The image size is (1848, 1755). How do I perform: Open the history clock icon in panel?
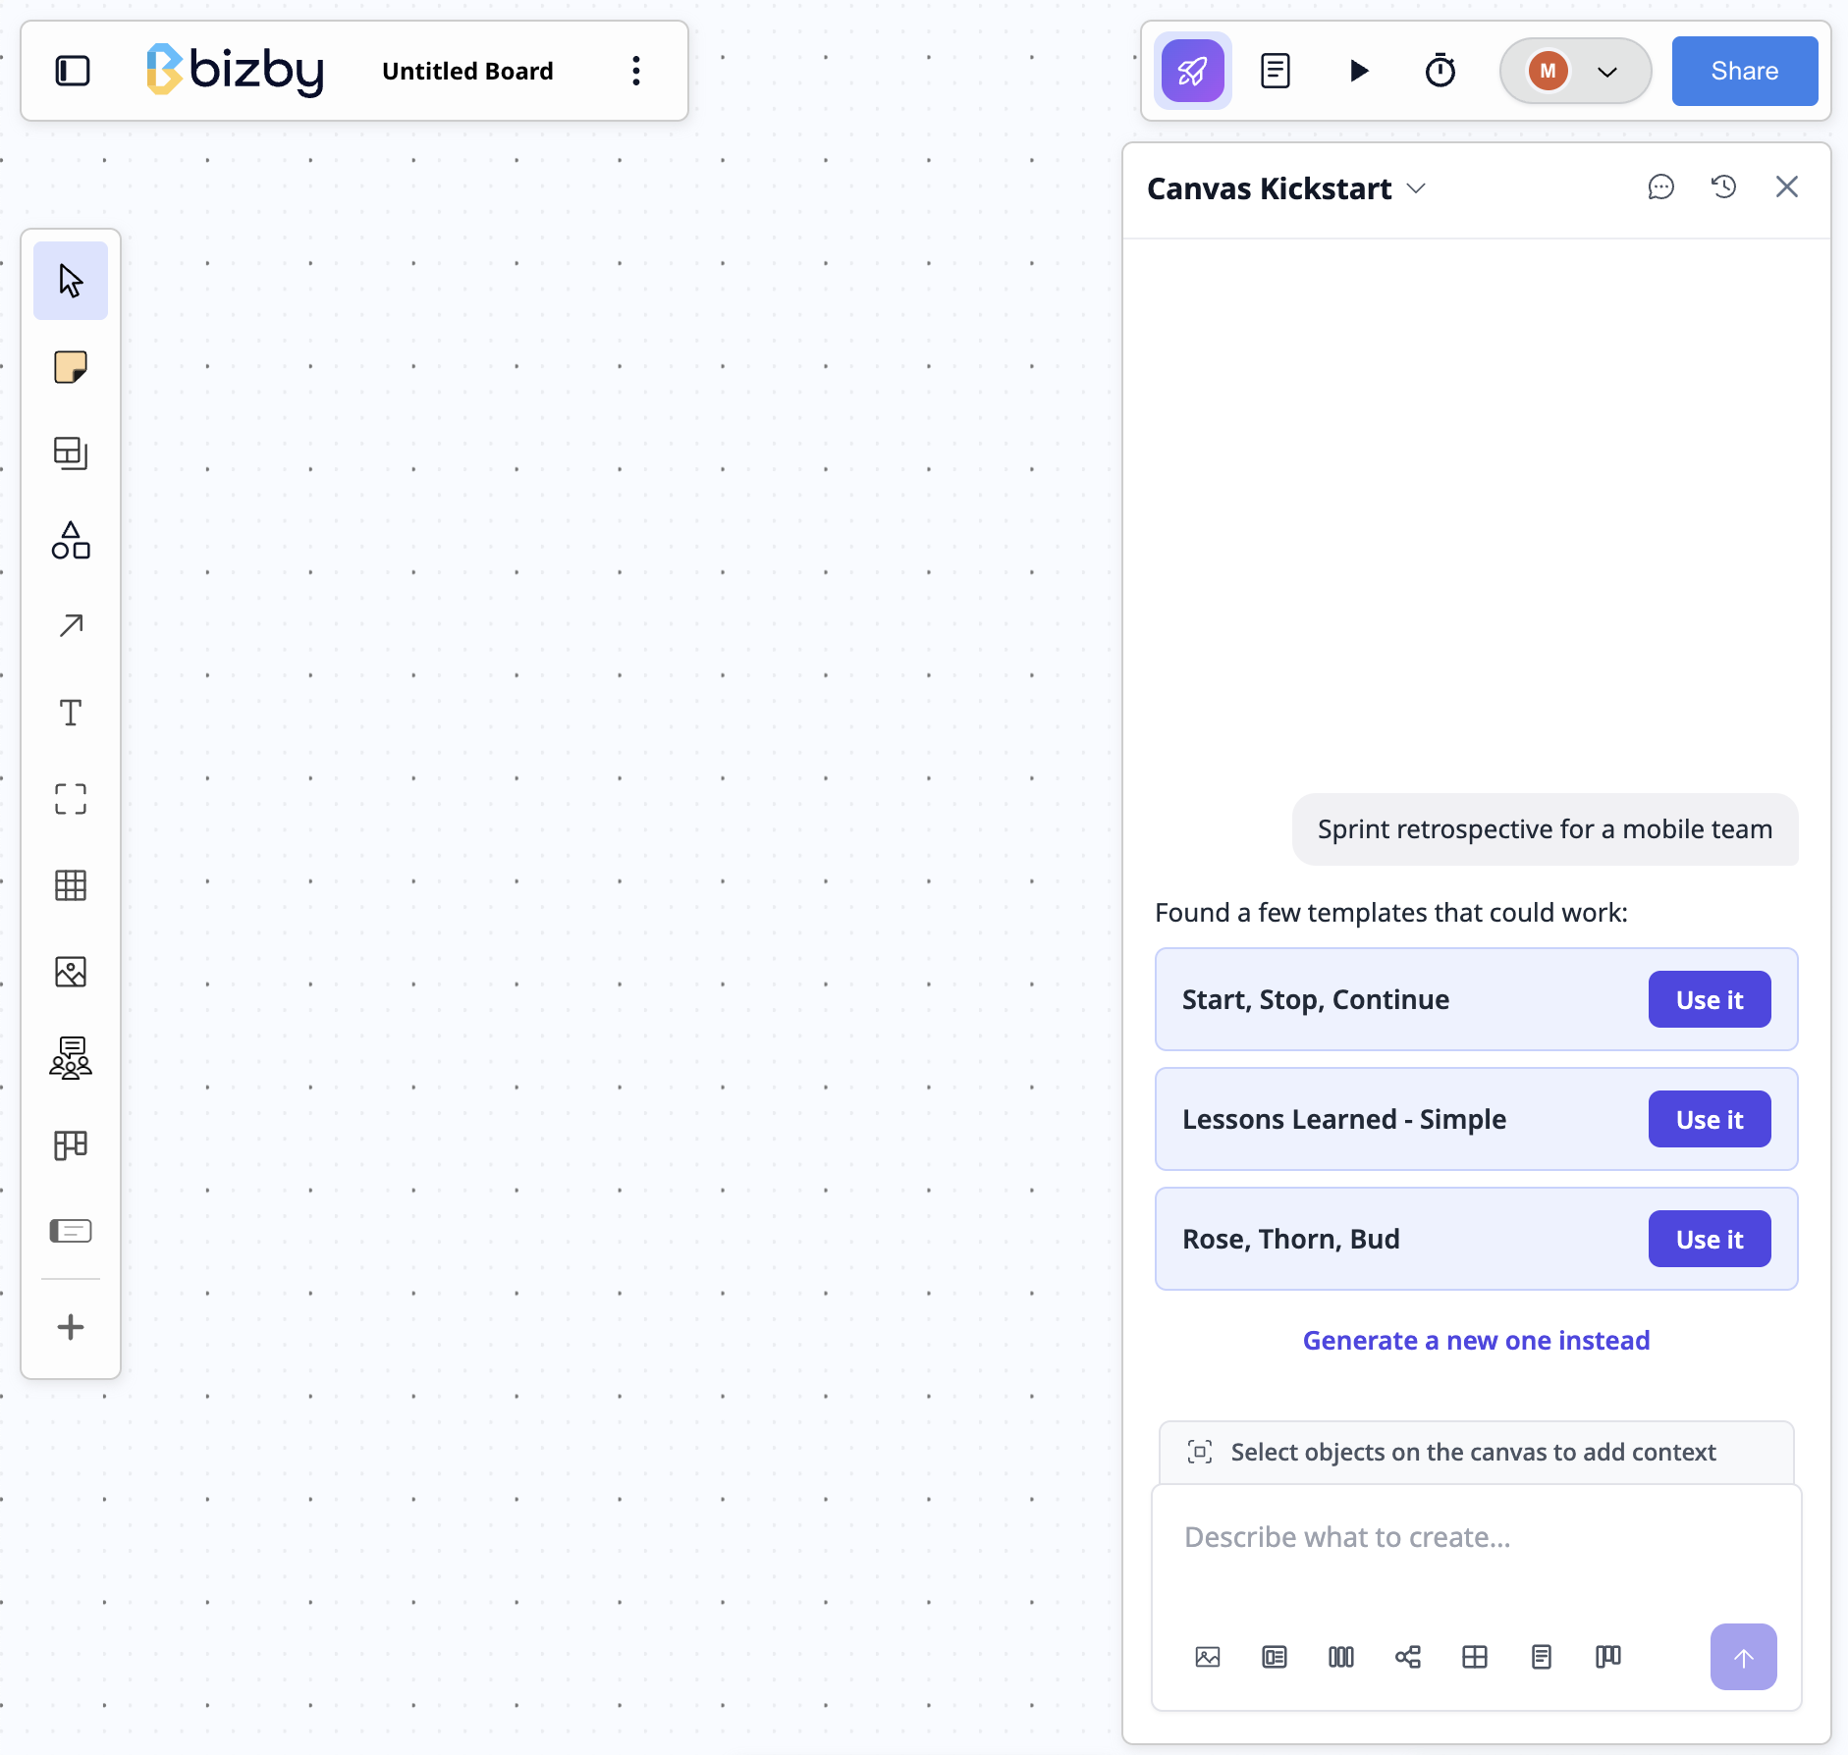[1724, 187]
